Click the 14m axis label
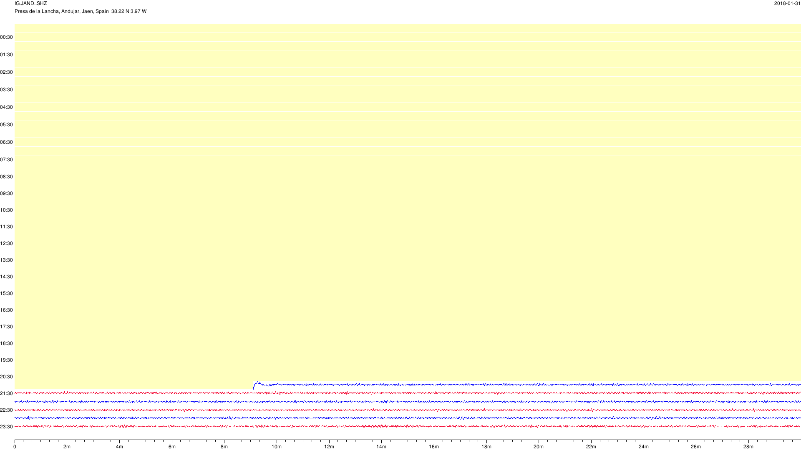The image size is (801, 450). click(x=381, y=447)
